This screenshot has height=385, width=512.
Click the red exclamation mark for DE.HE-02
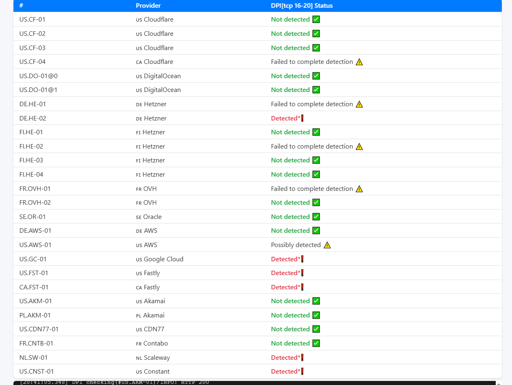(x=302, y=118)
